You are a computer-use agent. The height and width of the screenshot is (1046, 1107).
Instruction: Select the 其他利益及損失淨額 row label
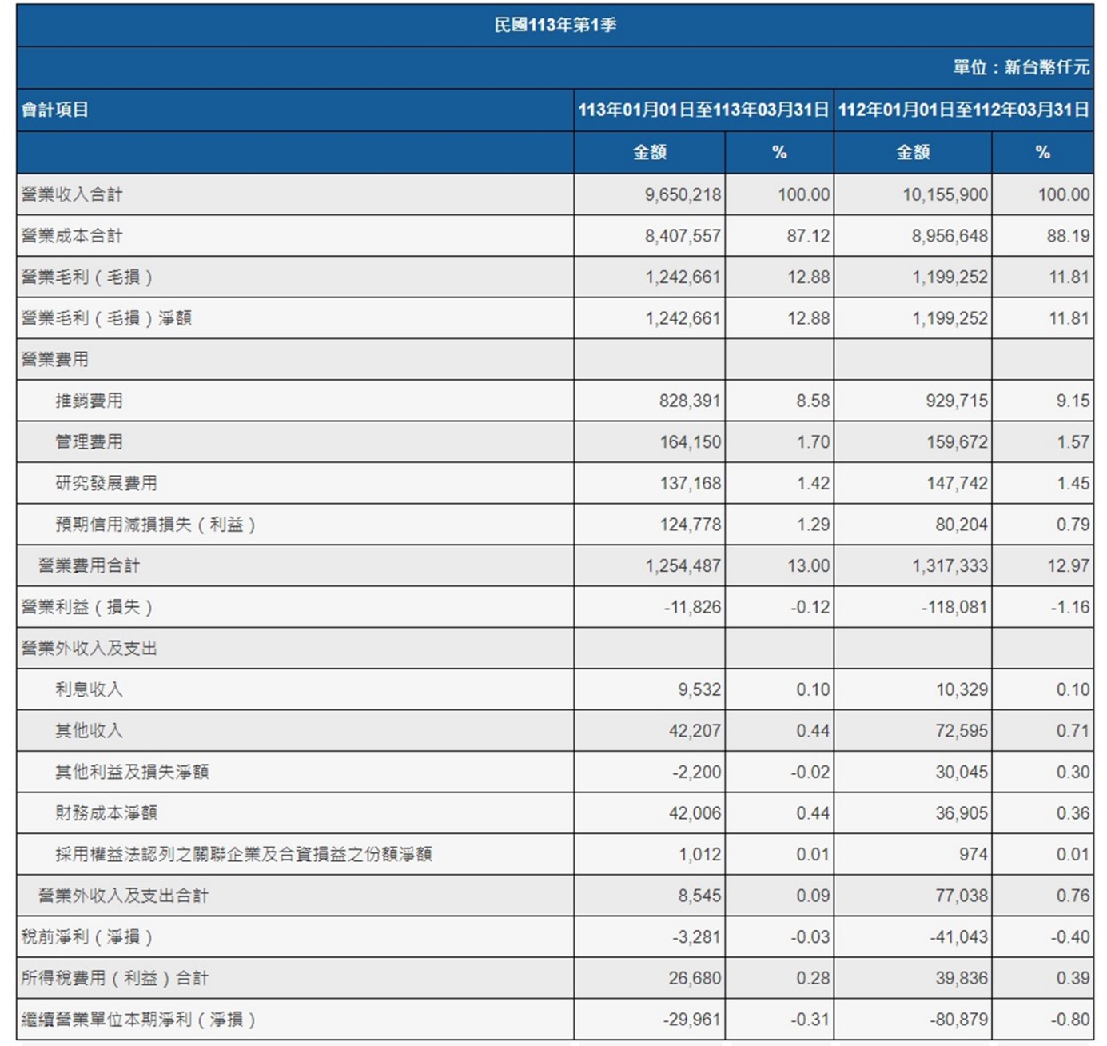click(132, 772)
